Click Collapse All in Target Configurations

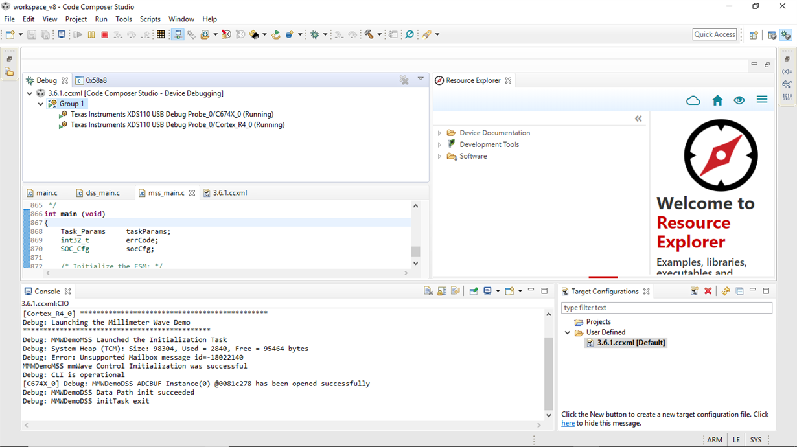(x=739, y=292)
